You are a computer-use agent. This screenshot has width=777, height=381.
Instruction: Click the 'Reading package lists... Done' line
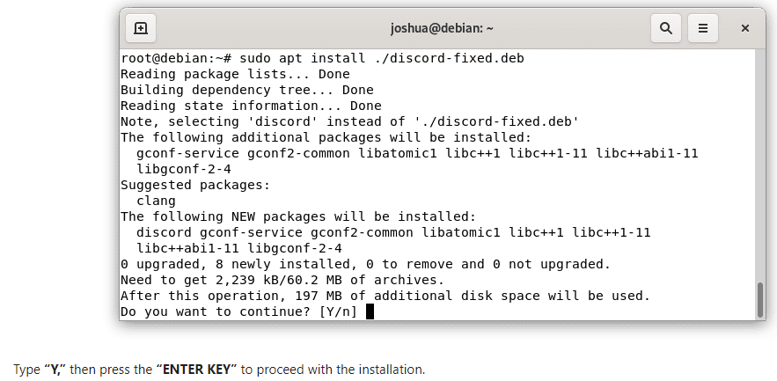(x=235, y=75)
